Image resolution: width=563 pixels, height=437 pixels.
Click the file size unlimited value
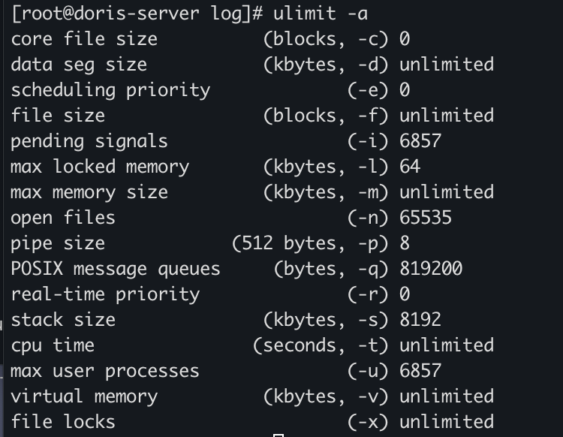tap(446, 115)
